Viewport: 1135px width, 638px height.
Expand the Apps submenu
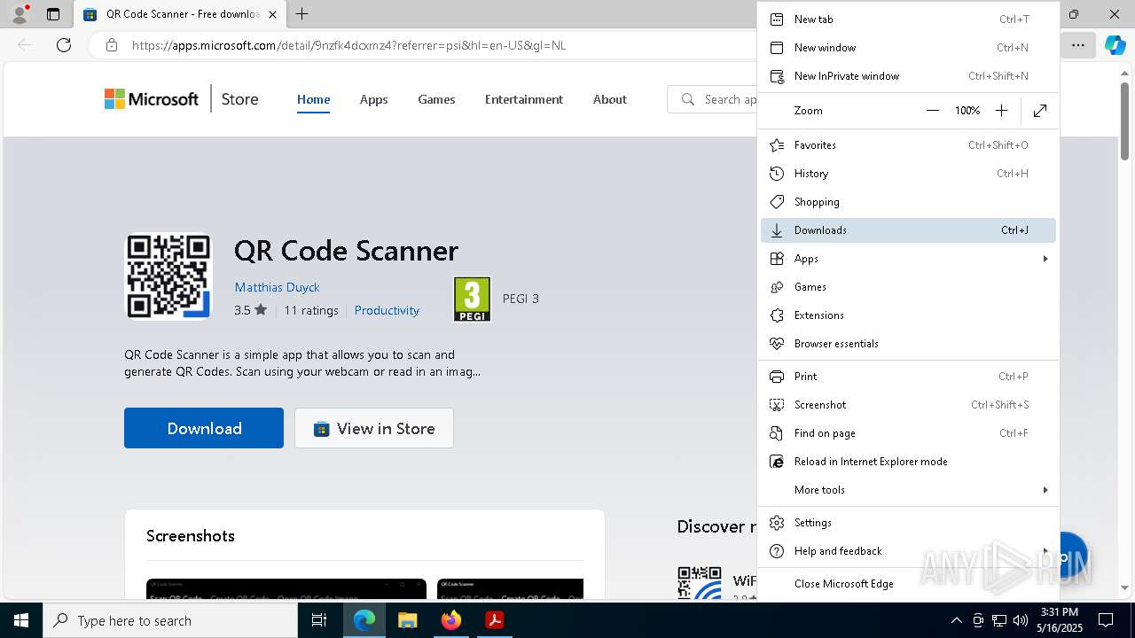[x=908, y=259]
